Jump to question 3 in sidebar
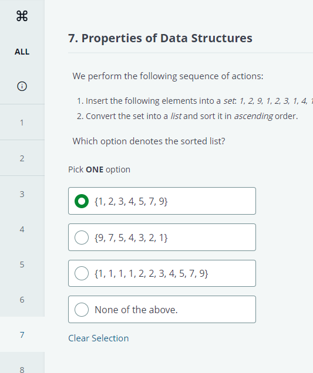The width and height of the screenshot is (313, 373). point(22,194)
